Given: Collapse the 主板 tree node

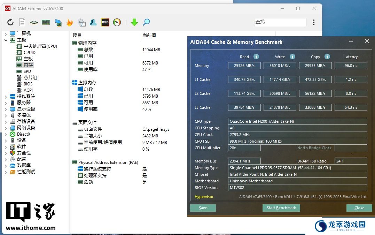Looking at the screenshot, I should (6, 40).
